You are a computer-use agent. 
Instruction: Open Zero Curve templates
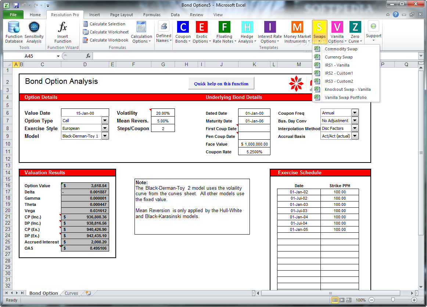(355, 32)
